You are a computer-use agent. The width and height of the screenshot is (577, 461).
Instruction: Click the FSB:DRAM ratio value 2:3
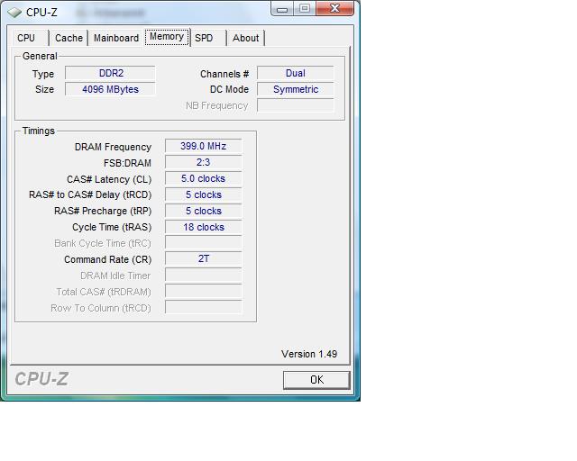[204, 162]
